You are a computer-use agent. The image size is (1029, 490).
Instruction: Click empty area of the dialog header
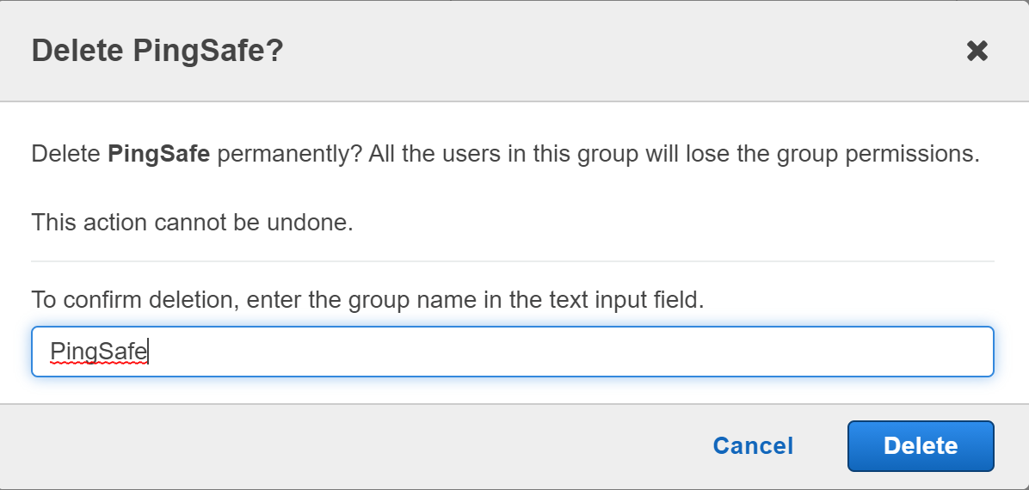(602, 52)
